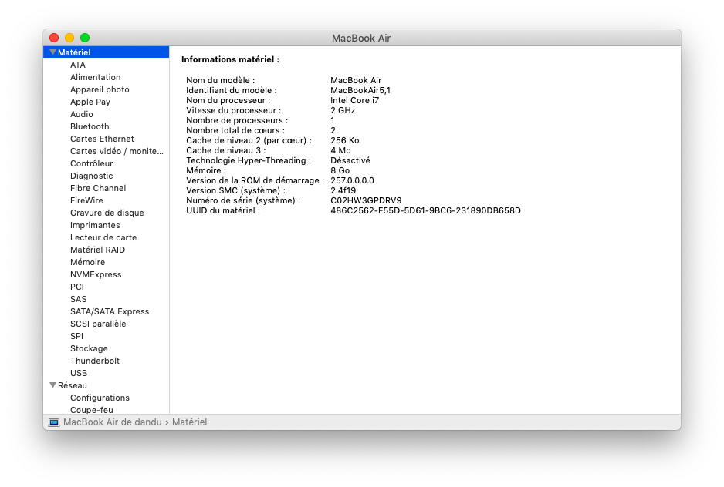The width and height of the screenshot is (724, 487).
Task: Select USB in sidebar
Action: coord(79,373)
